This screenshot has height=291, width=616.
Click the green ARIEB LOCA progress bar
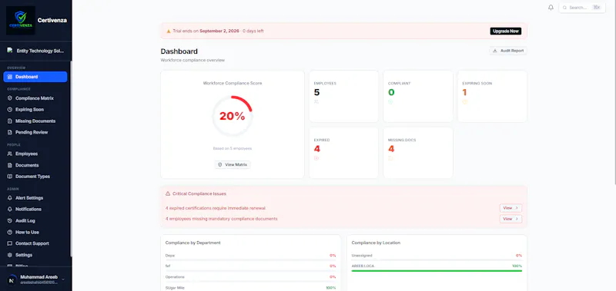point(437,270)
